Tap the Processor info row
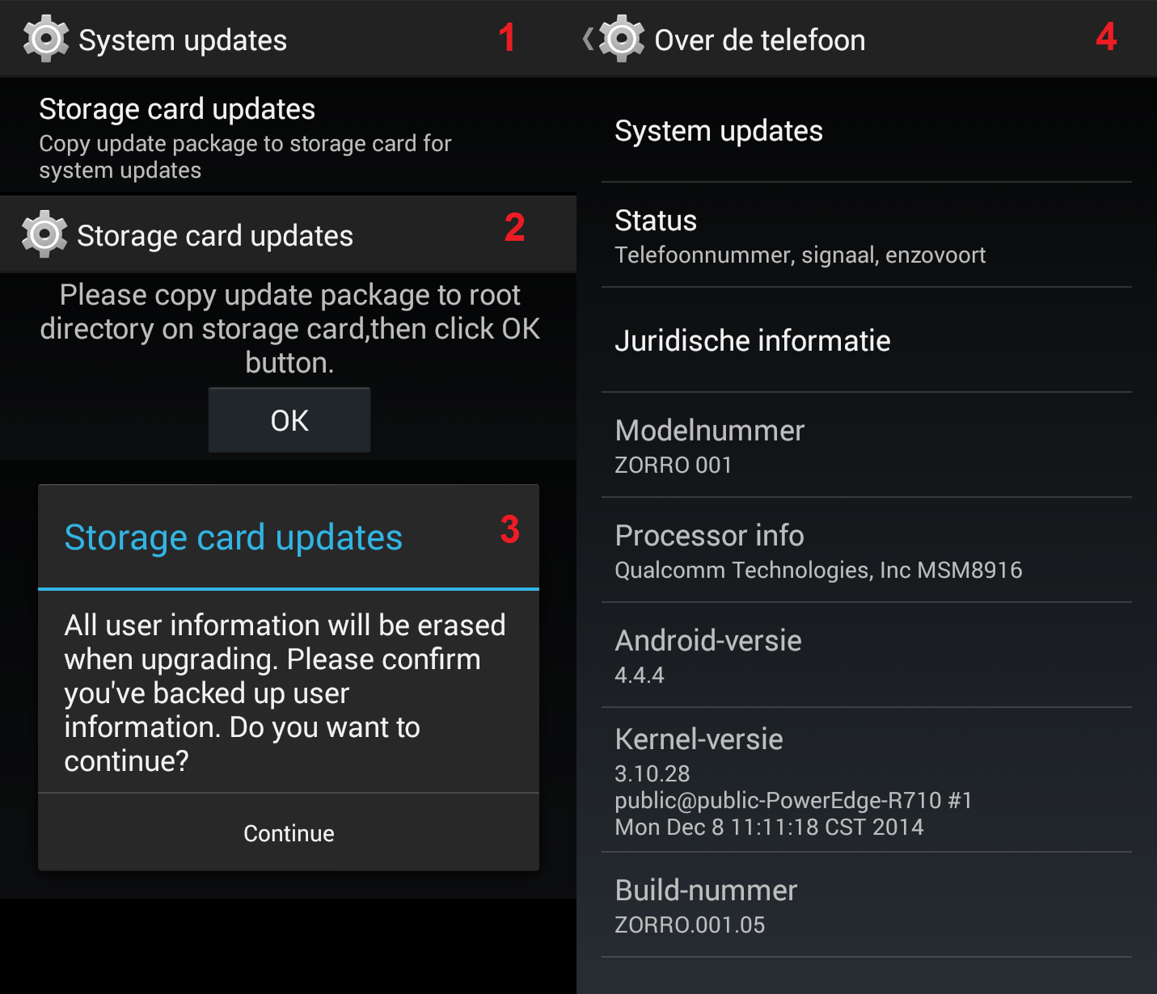 click(867, 550)
